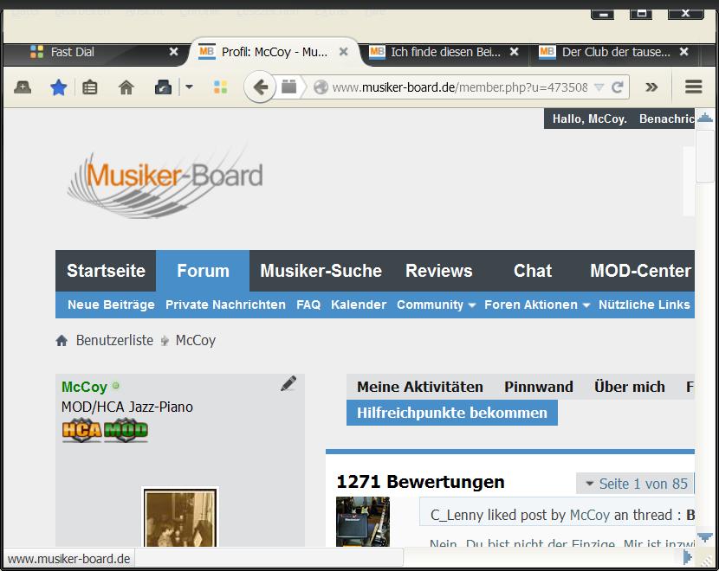This screenshot has width=719, height=571.
Task: Click the Musiker-Board logo
Action: point(165,182)
